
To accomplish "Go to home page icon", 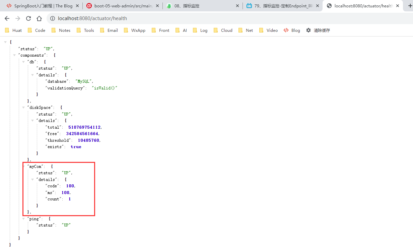I will pyautogui.click(x=39, y=18).
